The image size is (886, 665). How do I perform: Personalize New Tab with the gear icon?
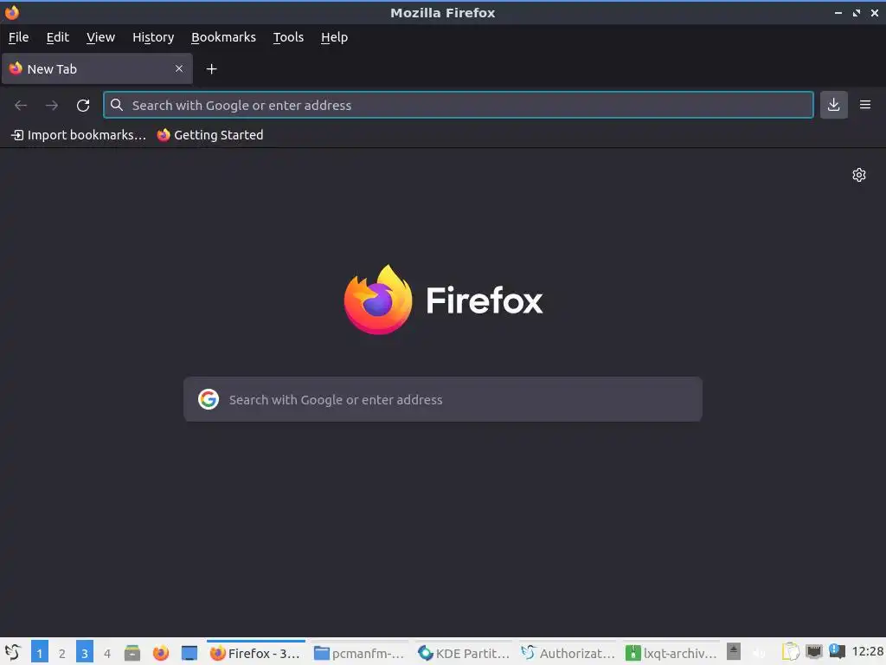click(859, 175)
